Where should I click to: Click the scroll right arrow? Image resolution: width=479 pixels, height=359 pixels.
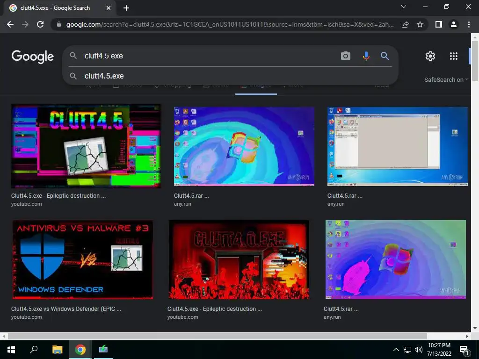coord(467,336)
